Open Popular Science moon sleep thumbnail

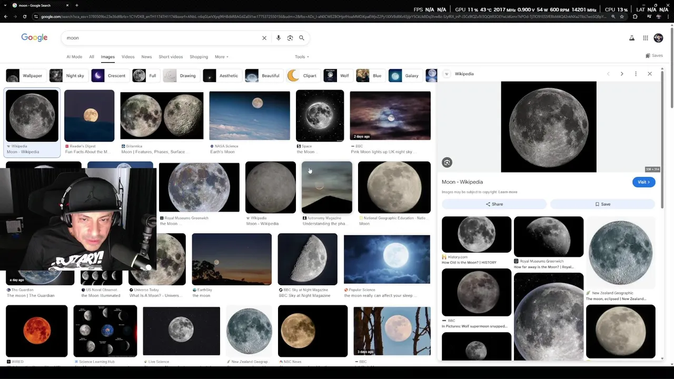point(387,259)
